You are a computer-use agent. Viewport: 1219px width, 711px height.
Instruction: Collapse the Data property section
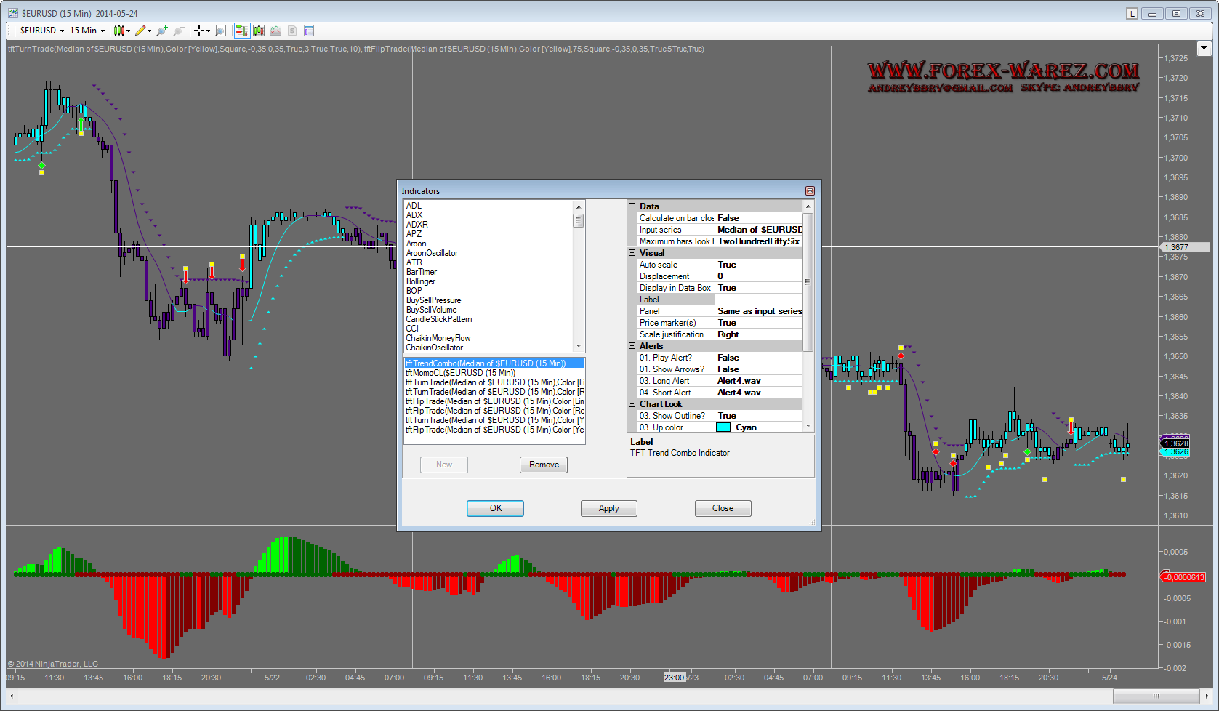(x=632, y=206)
